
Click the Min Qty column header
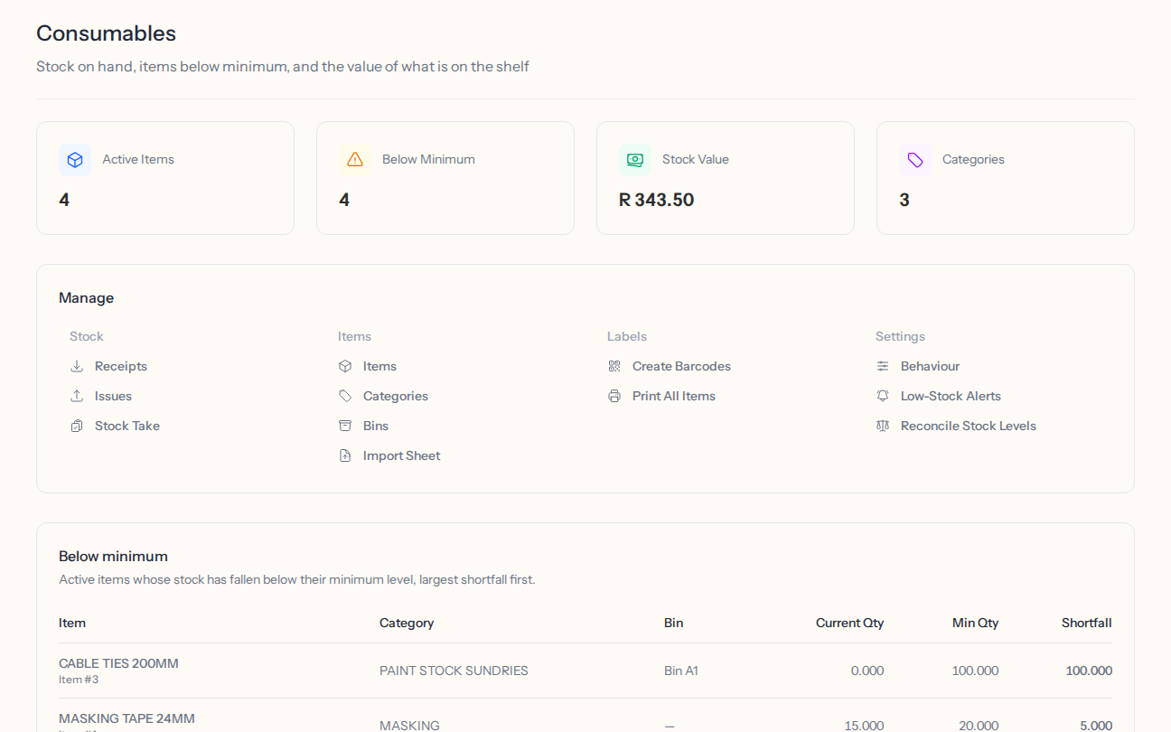(976, 623)
